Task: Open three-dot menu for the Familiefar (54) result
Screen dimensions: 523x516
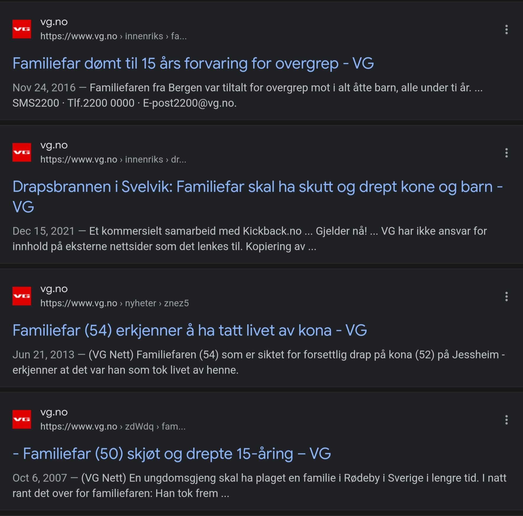Action: 506,296
